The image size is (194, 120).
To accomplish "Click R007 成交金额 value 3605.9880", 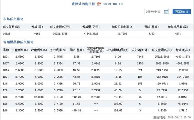I will pyautogui.click(x=162, y=64).
